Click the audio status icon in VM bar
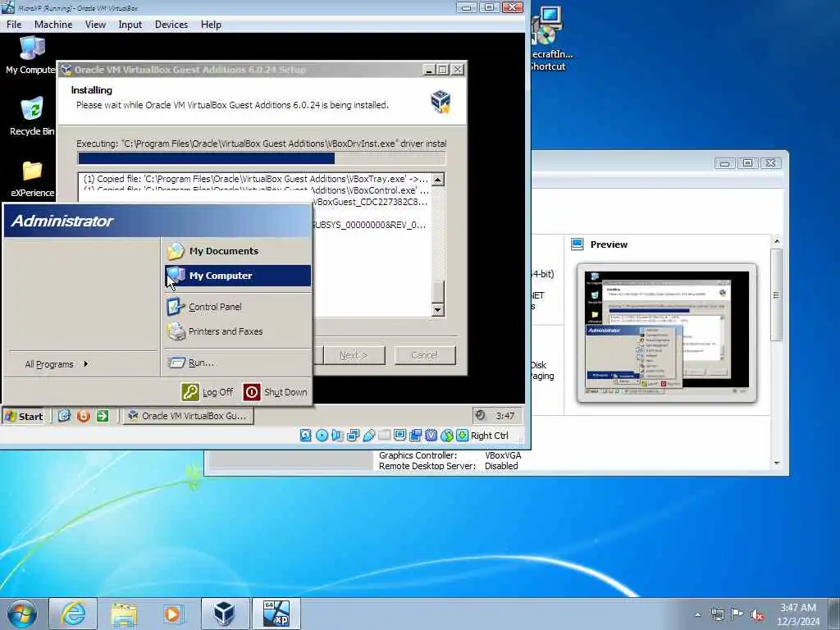Image resolution: width=840 pixels, height=630 pixels. click(x=337, y=436)
